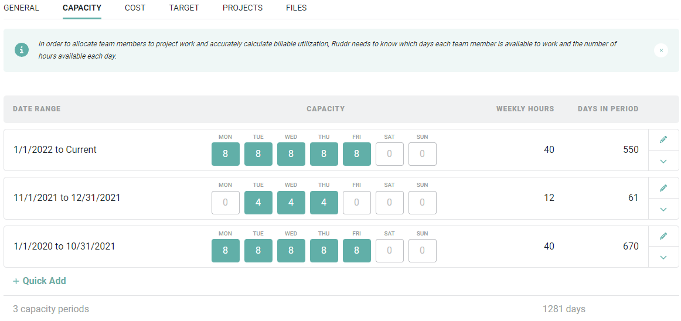This screenshot has width=681, height=321.
Task: Click Sunday box in 1/1/2022 row
Action: click(422, 154)
